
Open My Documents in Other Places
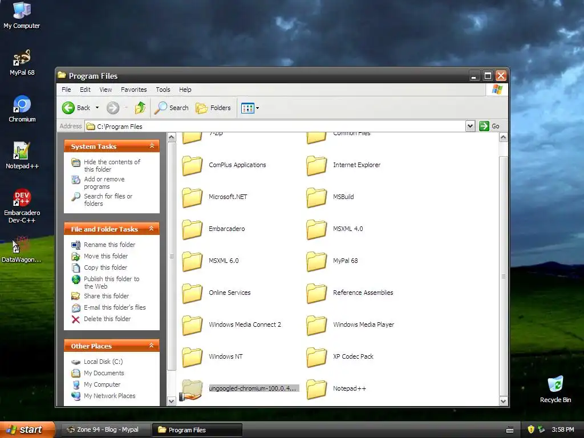click(x=104, y=373)
